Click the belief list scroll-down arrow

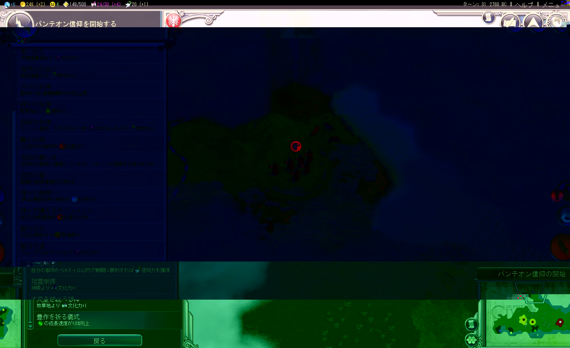[x=30, y=326]
